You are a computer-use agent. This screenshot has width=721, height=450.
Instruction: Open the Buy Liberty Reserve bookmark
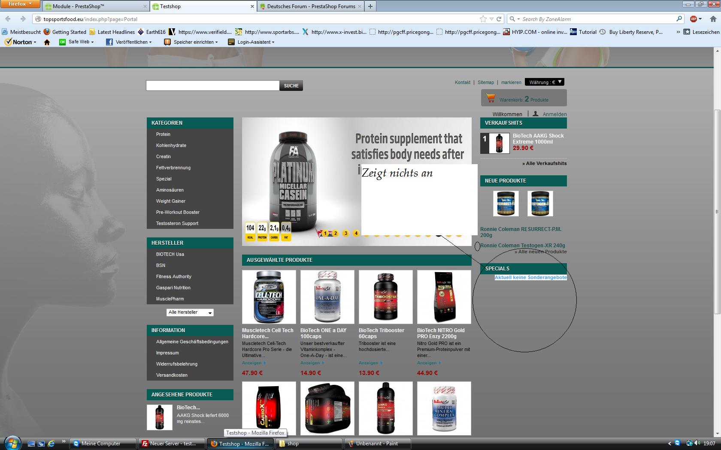(631, 32)
